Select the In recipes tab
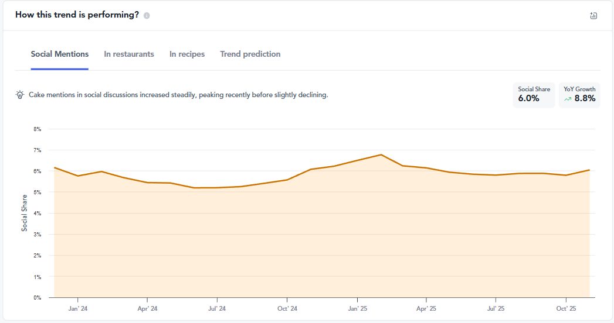 [x=187, y=54]
